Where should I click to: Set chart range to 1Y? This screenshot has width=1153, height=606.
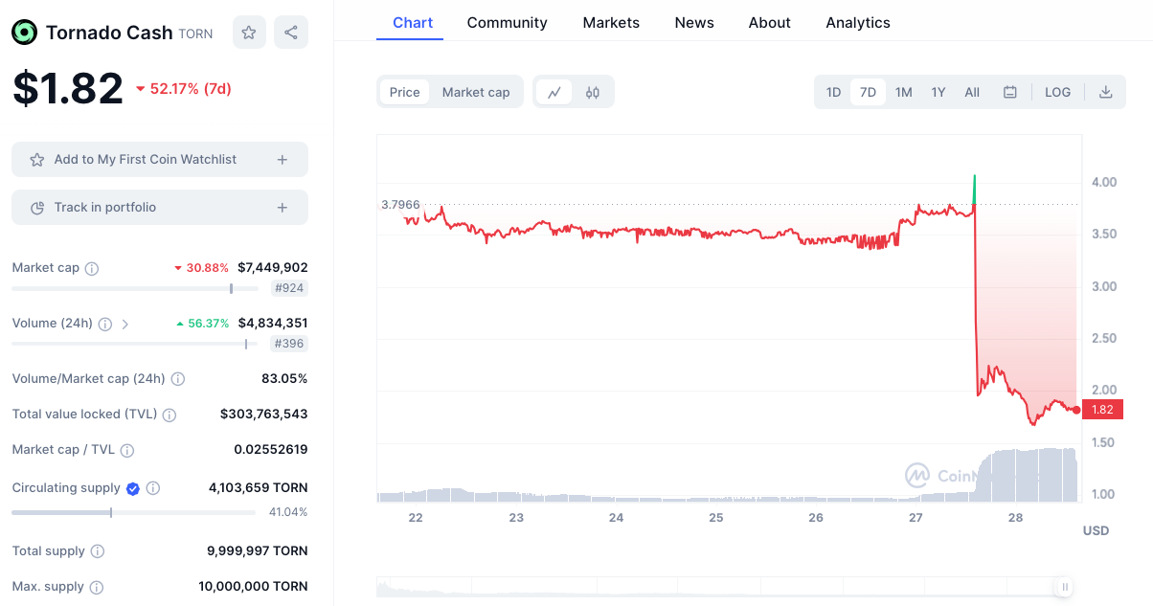[x=938, y=92]
